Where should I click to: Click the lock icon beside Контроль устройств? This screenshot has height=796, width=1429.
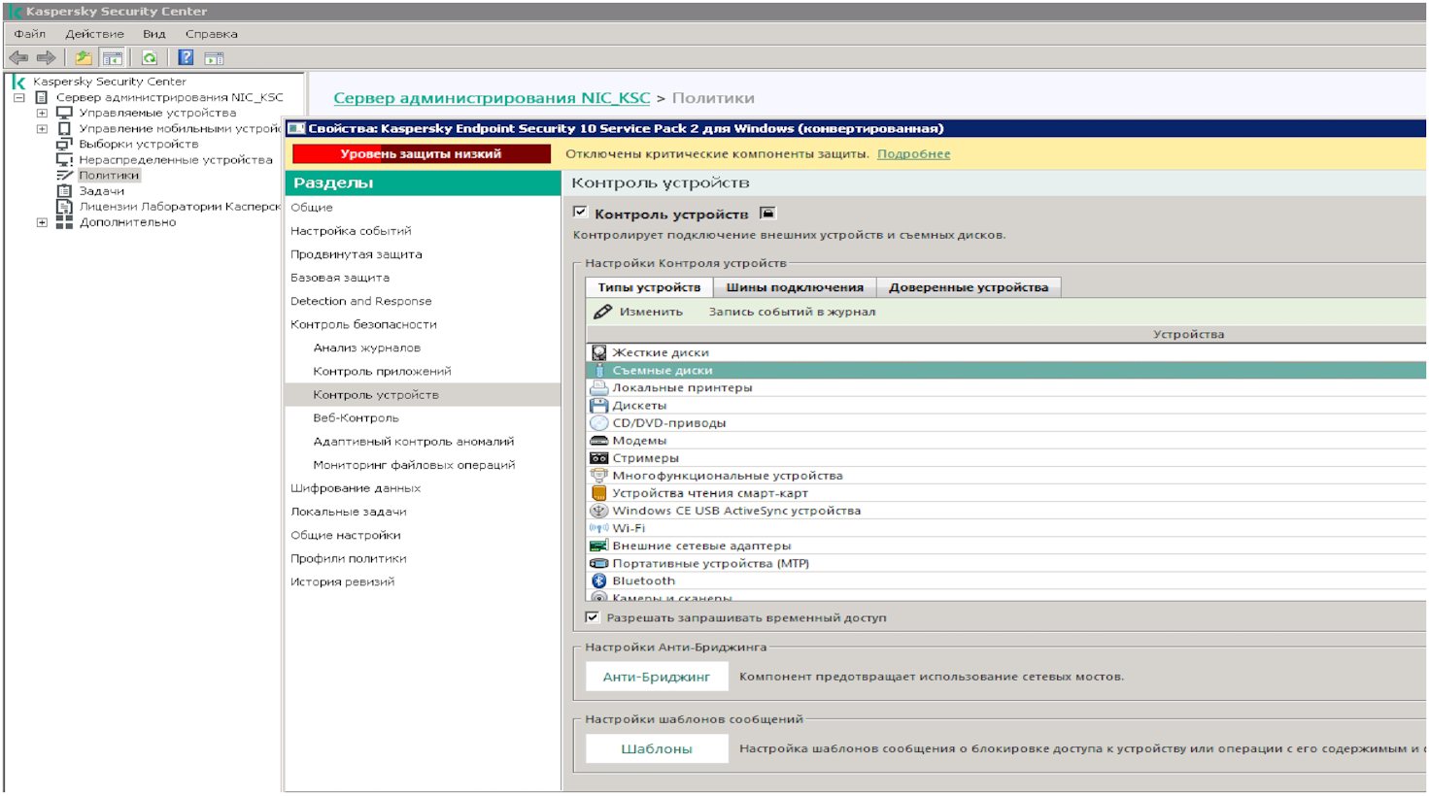[767, 214]
